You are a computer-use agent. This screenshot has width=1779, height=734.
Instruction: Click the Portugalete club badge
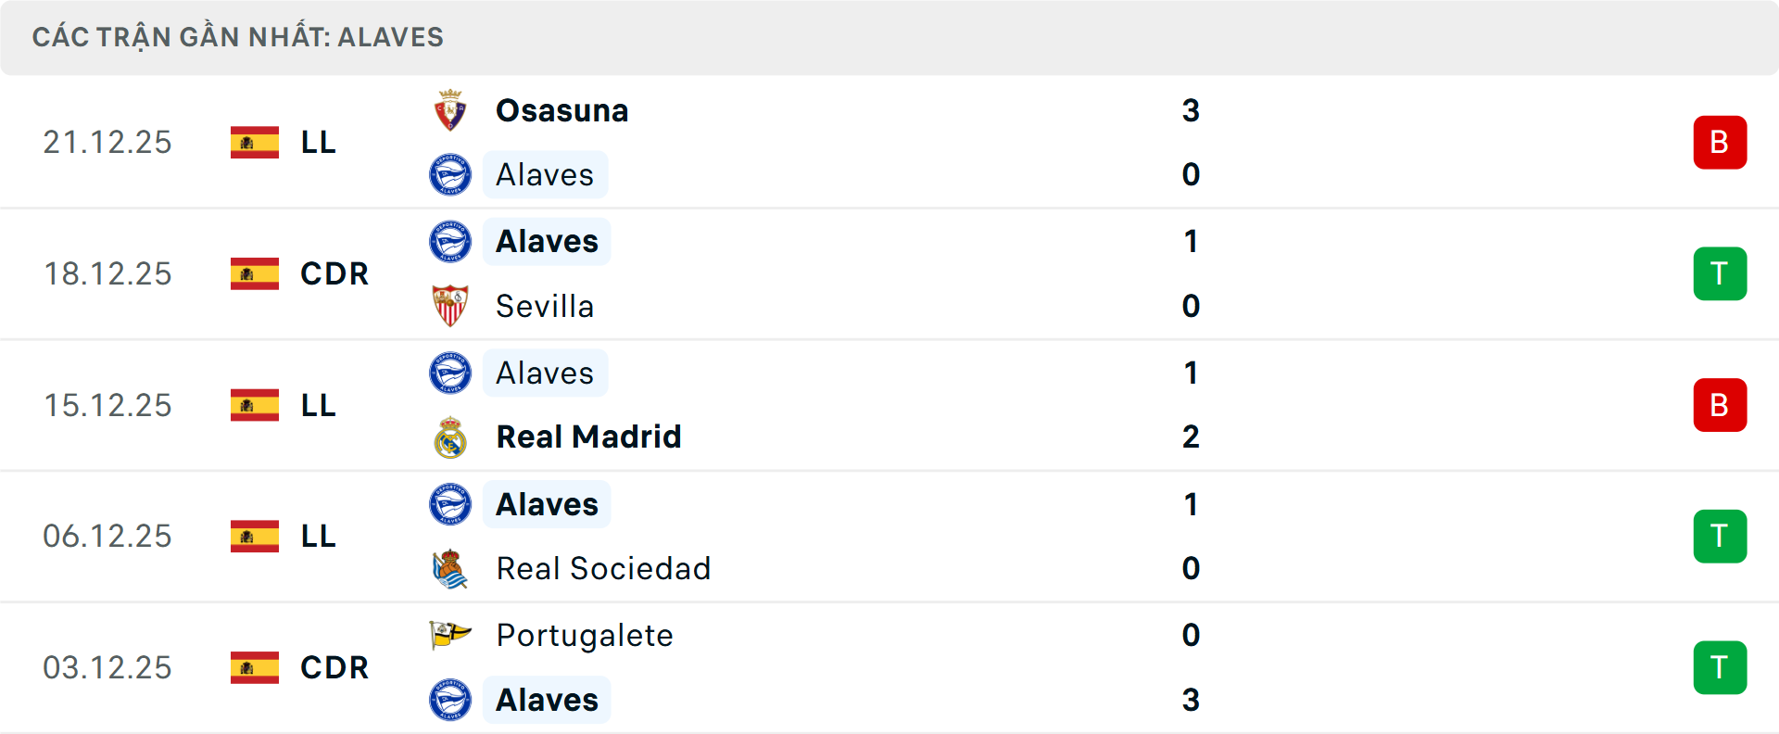point(450,636)
